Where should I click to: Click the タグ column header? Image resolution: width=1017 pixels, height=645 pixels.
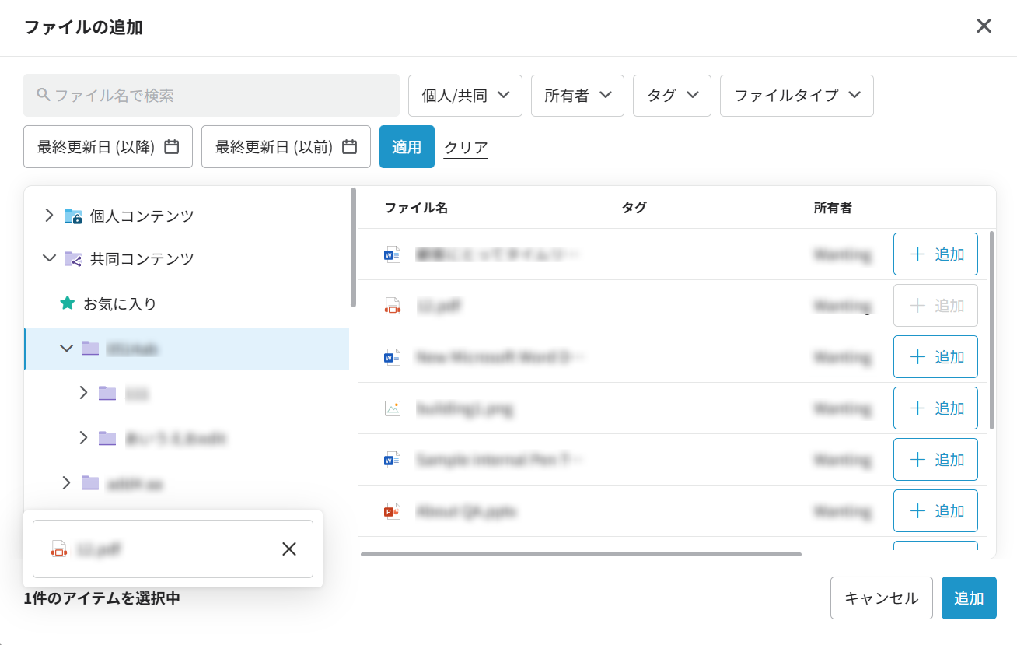coord(634,208)
